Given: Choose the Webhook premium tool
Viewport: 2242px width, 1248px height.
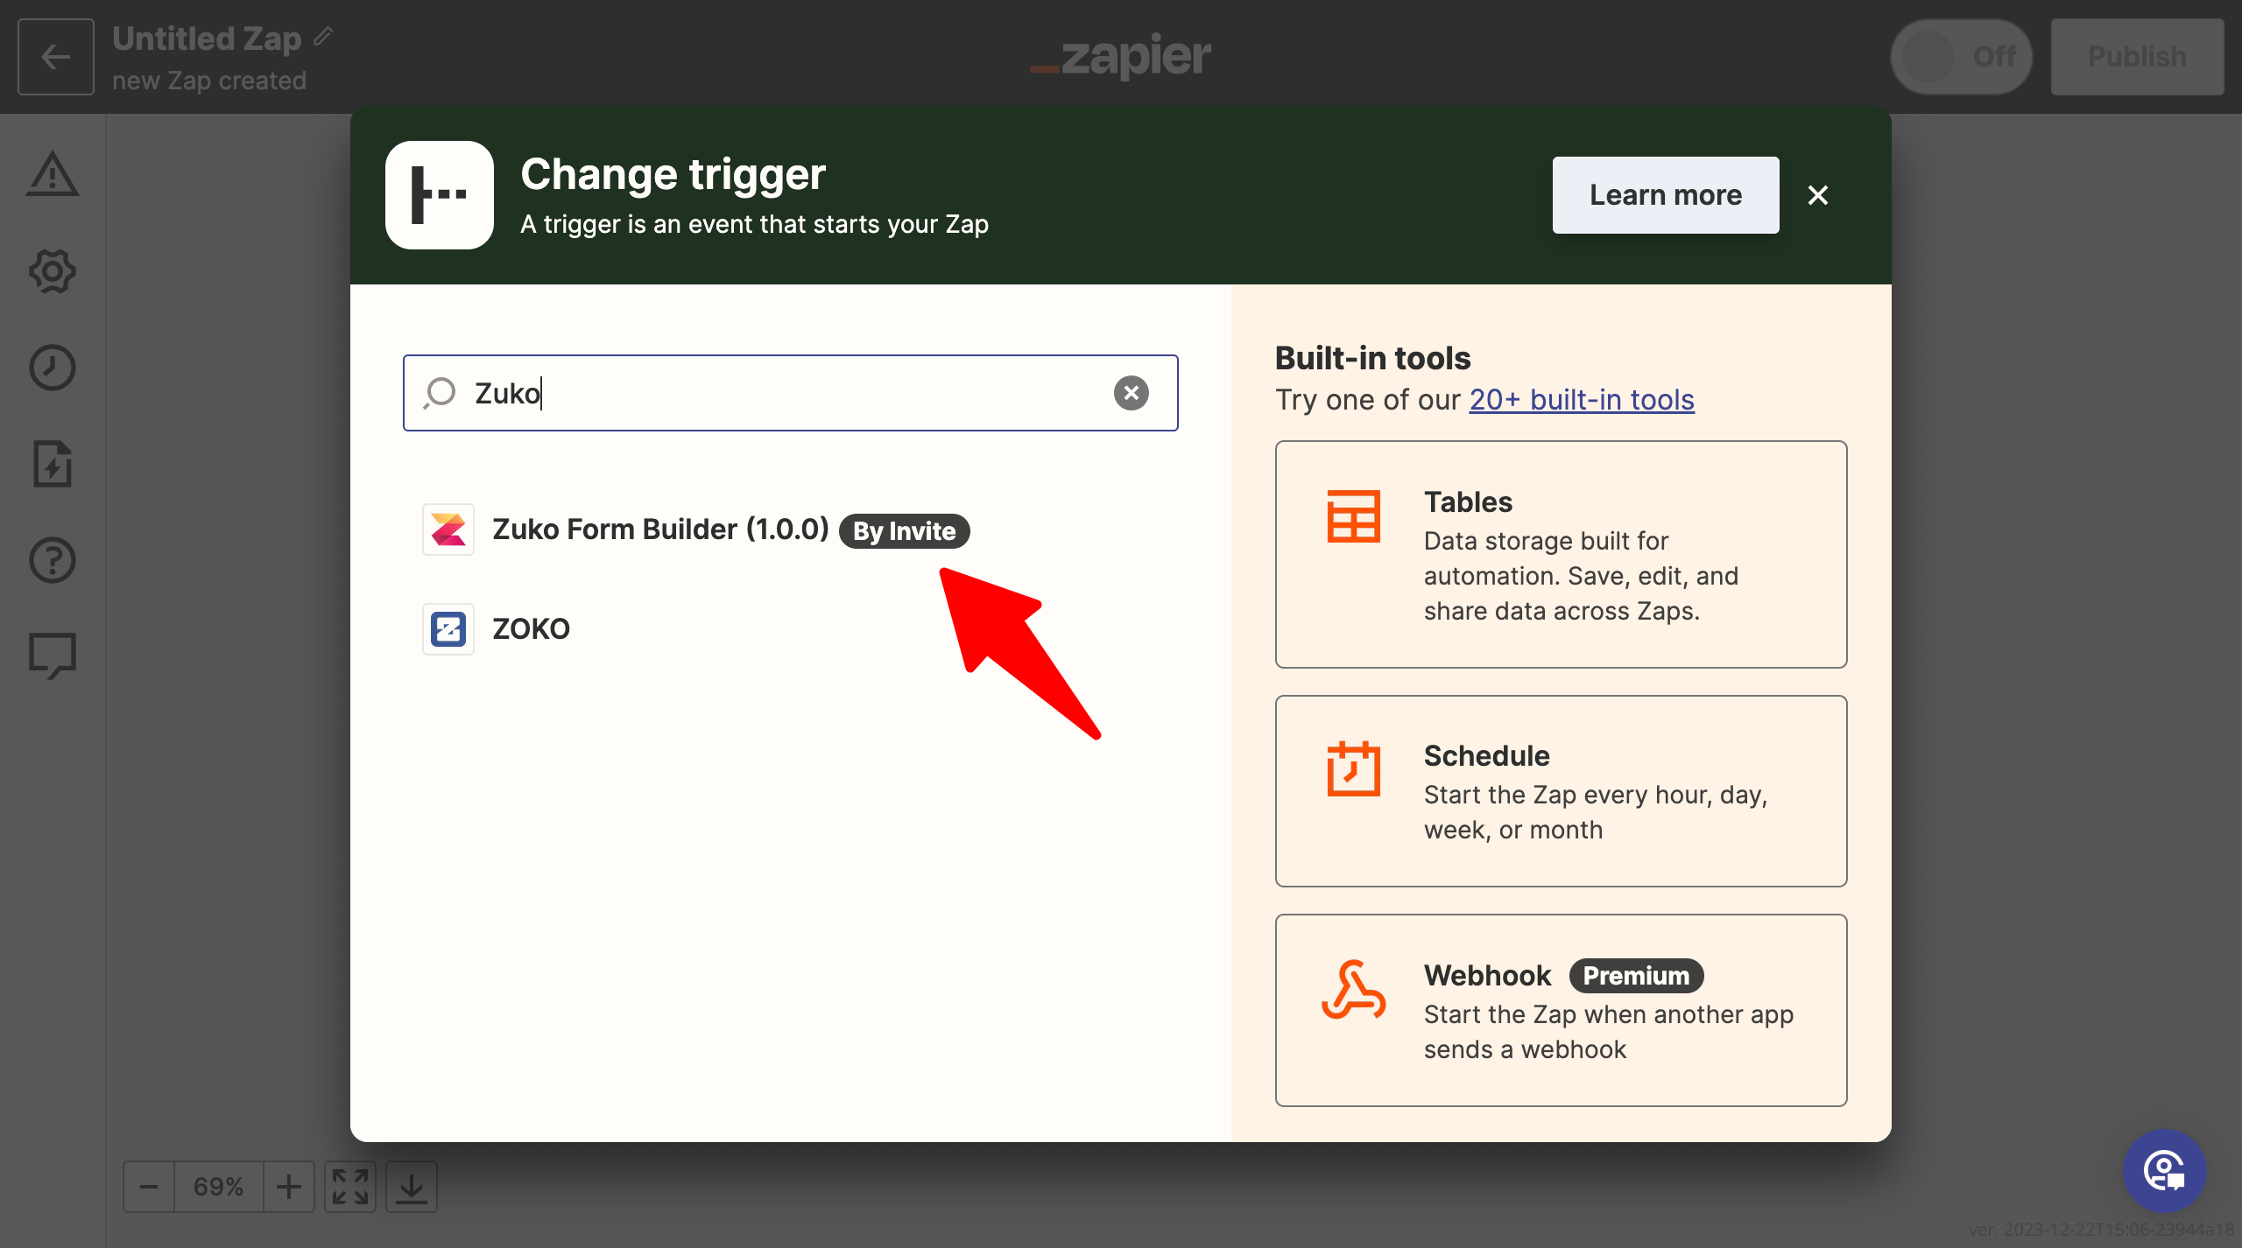Looking at the screenshot, I should tap(1560, 1010).
